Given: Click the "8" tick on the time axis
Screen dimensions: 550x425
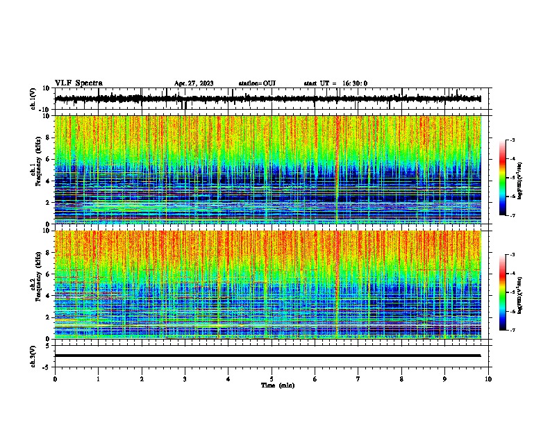Looking at the screenshot, I should pyautogui.click(x=401, y=379).
